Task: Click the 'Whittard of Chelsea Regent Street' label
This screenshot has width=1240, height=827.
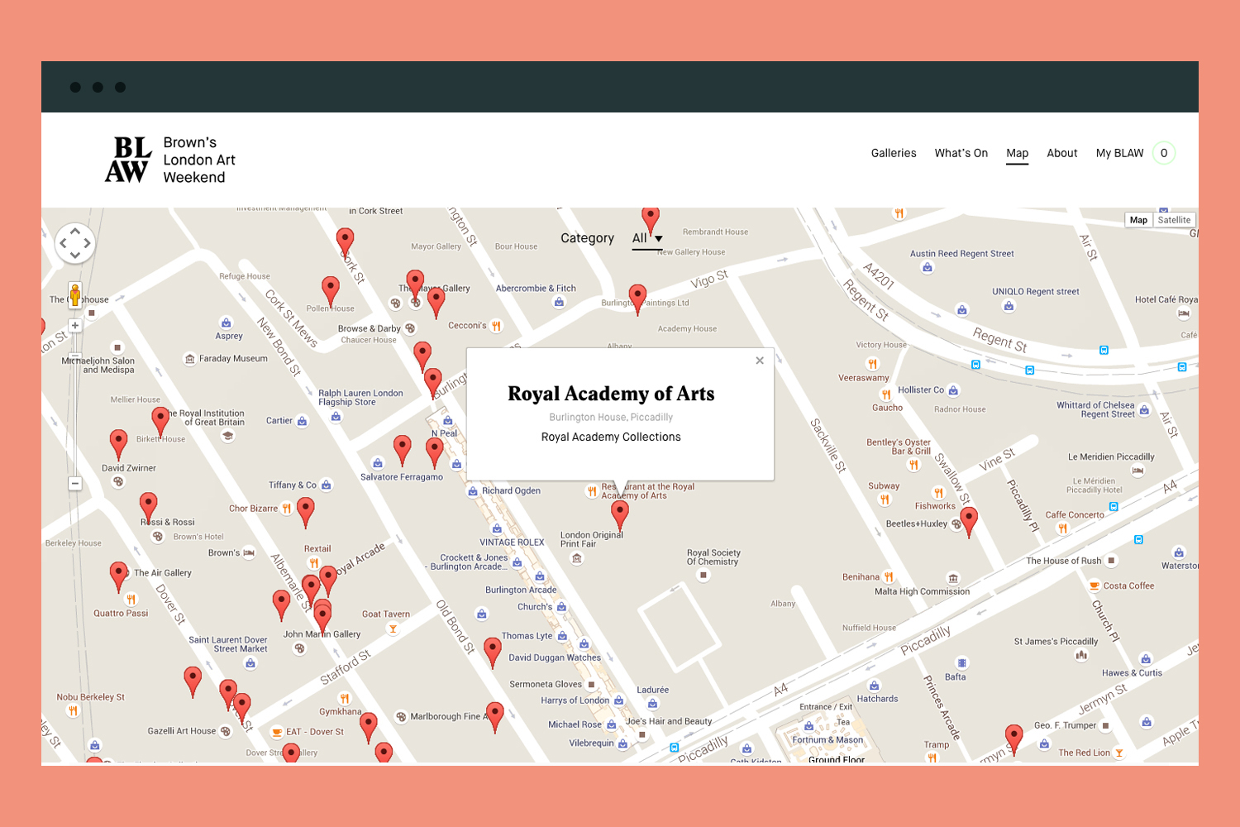Action: (1095, 409)
